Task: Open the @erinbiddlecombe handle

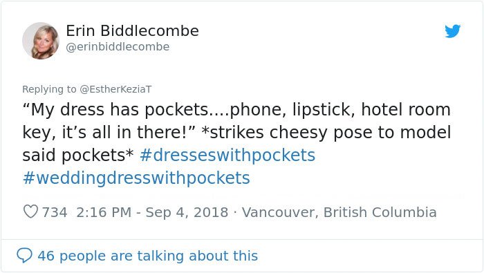Action: tap(118, 47)
